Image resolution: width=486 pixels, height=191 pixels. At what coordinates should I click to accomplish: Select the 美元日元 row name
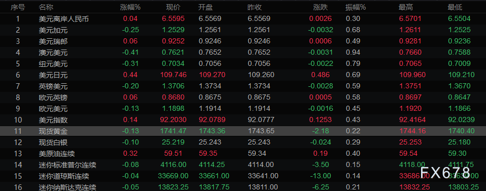53,75
